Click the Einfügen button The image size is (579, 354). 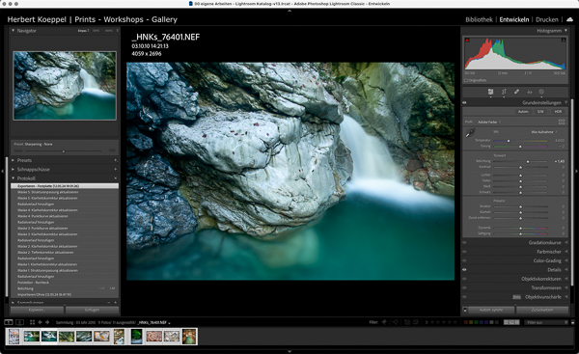92,310
